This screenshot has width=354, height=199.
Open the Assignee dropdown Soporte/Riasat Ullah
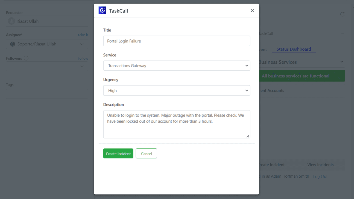47,44
